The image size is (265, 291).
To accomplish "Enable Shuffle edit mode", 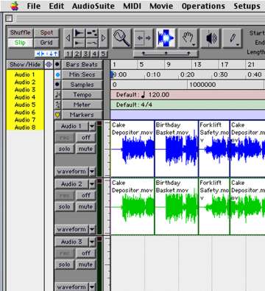I will [21, 32].
